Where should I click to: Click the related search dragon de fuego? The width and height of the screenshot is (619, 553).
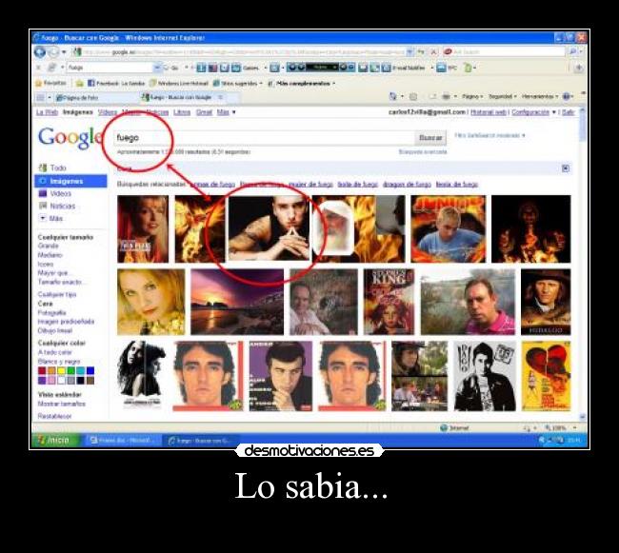(407, 185)
